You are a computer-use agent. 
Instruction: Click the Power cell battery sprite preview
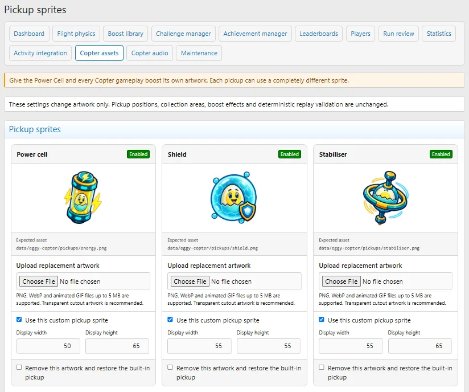[x=83, y=198]
